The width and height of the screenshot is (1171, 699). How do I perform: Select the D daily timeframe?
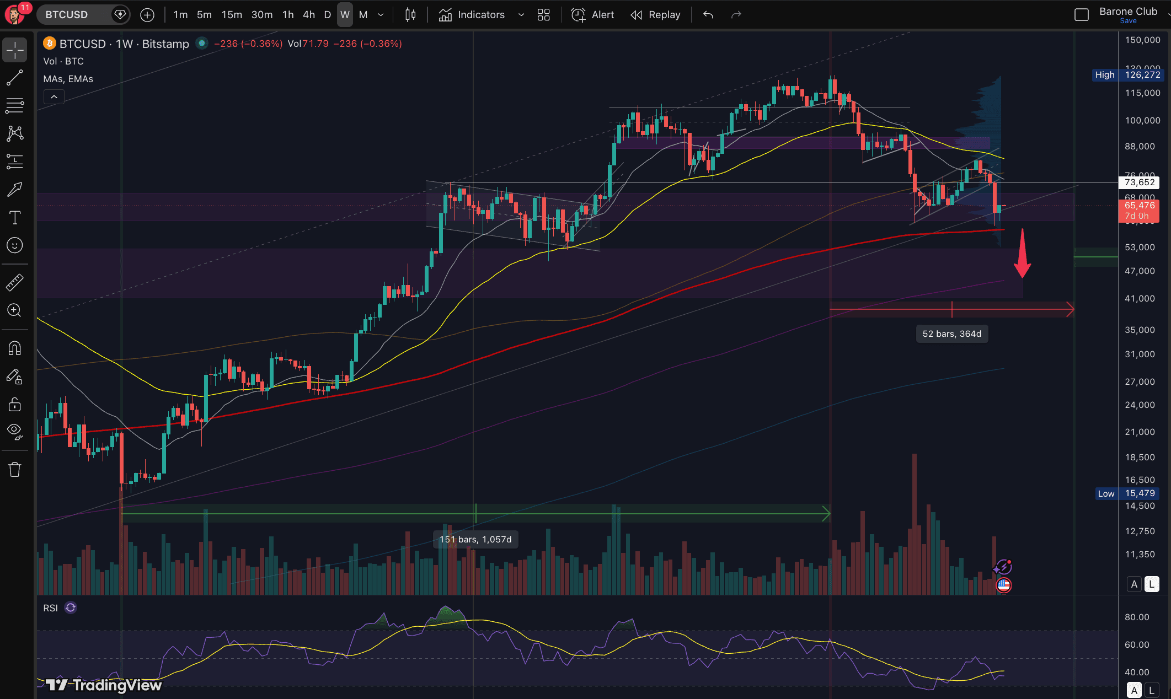[x=327, y=15]
